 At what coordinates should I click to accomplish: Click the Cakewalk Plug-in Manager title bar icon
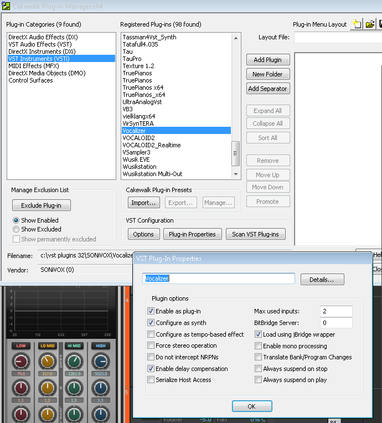coord(6,6)
